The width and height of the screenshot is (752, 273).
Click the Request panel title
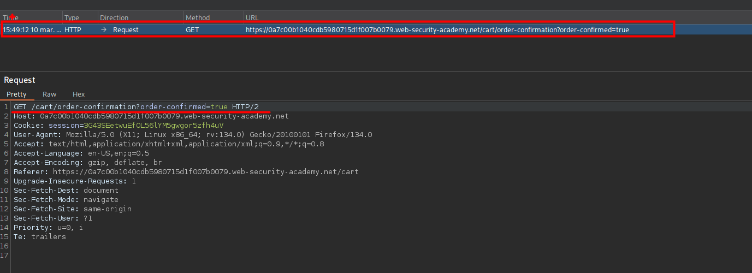coord(20,80)
